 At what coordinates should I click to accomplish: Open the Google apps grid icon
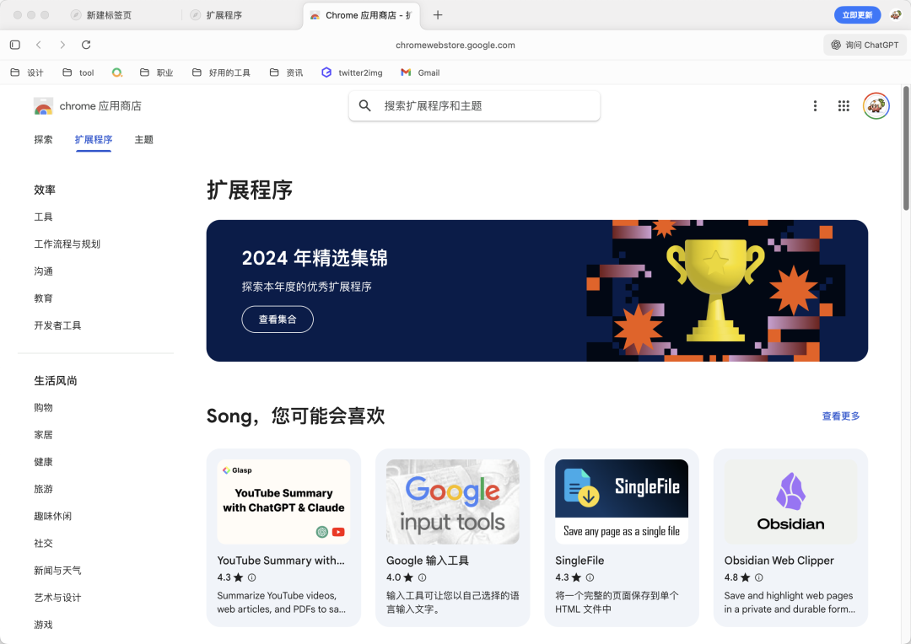(x=843, y=105)
